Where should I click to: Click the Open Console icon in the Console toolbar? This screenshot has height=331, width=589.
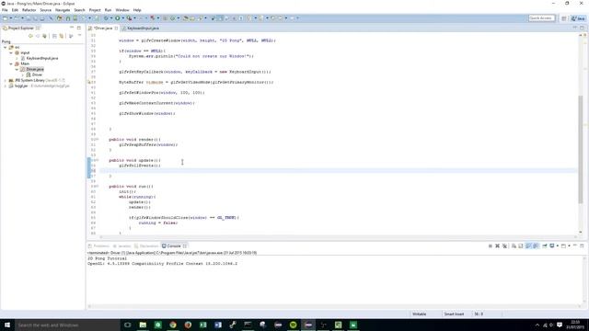click(x=563, y=246)
